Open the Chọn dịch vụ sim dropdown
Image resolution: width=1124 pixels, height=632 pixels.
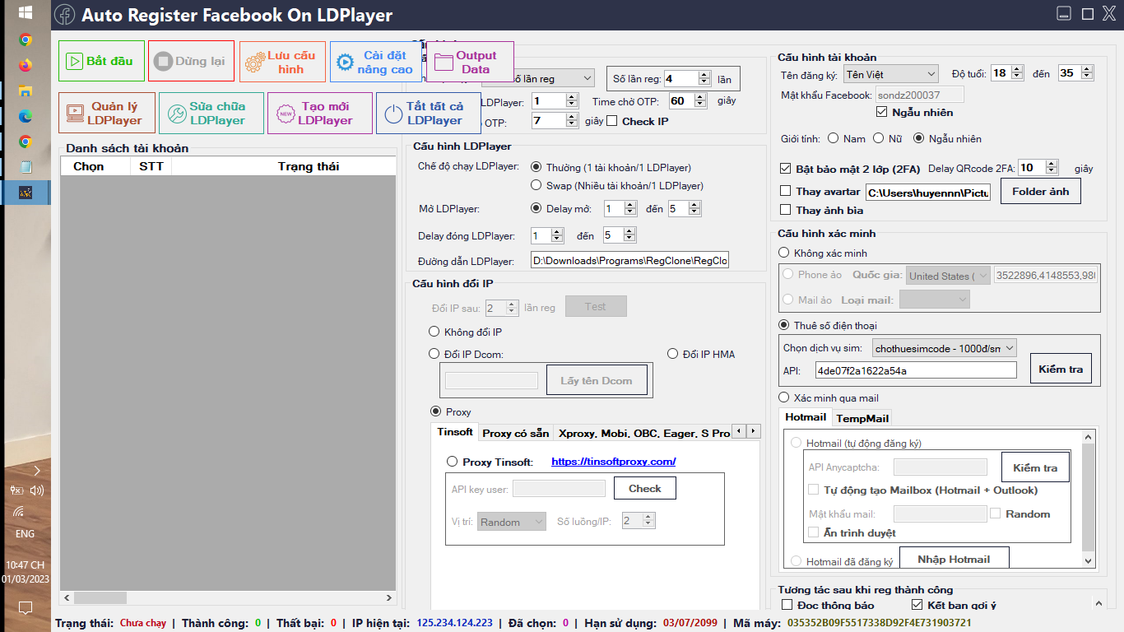pos(945,348)
